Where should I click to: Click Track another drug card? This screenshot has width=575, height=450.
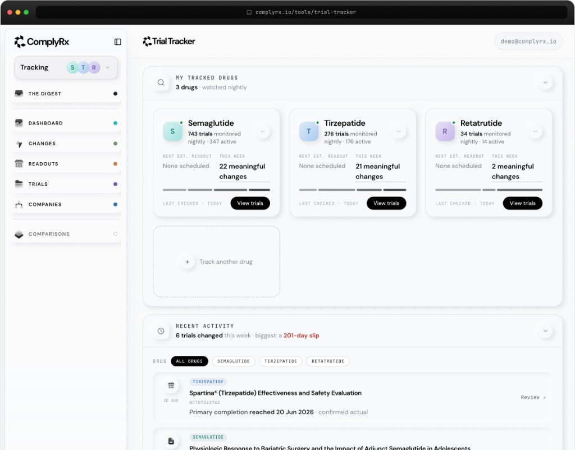coord(216,261)
